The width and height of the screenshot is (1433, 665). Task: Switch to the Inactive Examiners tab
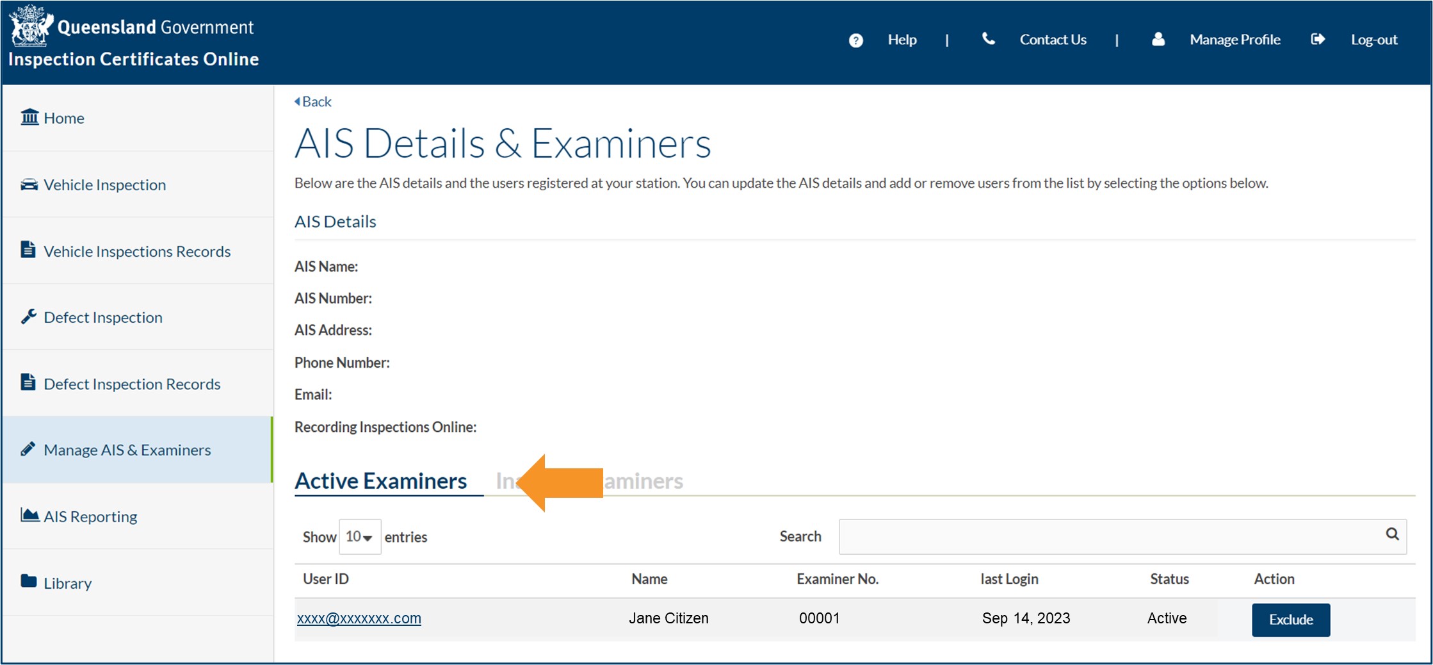[x=589, y=480]
